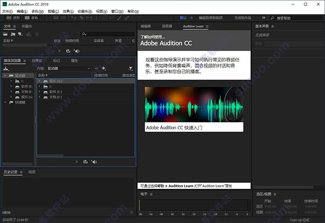
Task: Expand 软件 (E:) row in the file list
Action: 40,91
